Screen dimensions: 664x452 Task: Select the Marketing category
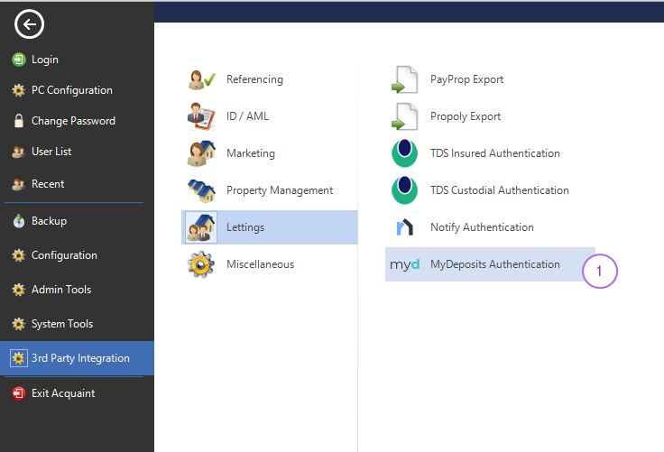[250, 153]
